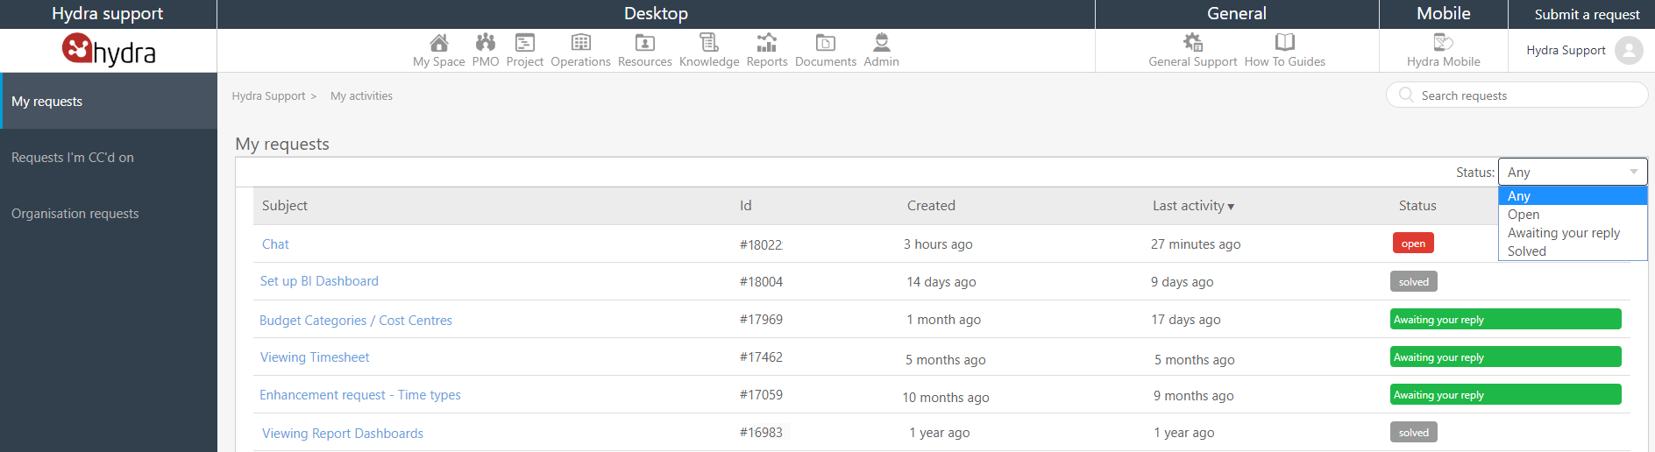Open the Resources icon
1655x452 pixels.
[x=645, y=42]
